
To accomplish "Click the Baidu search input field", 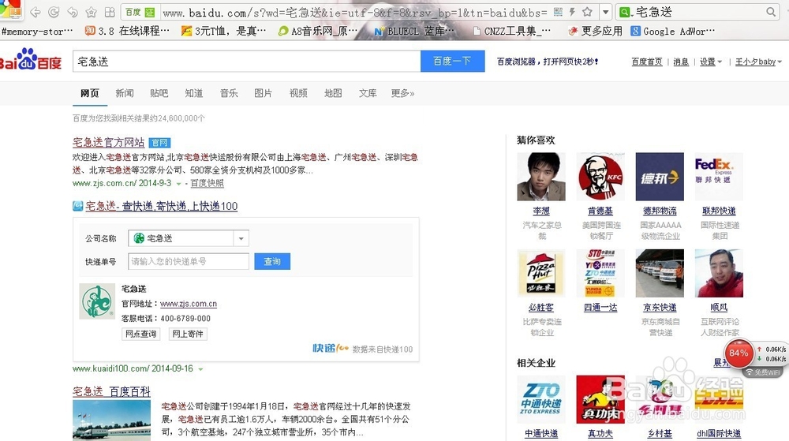I will pos(246,62).
